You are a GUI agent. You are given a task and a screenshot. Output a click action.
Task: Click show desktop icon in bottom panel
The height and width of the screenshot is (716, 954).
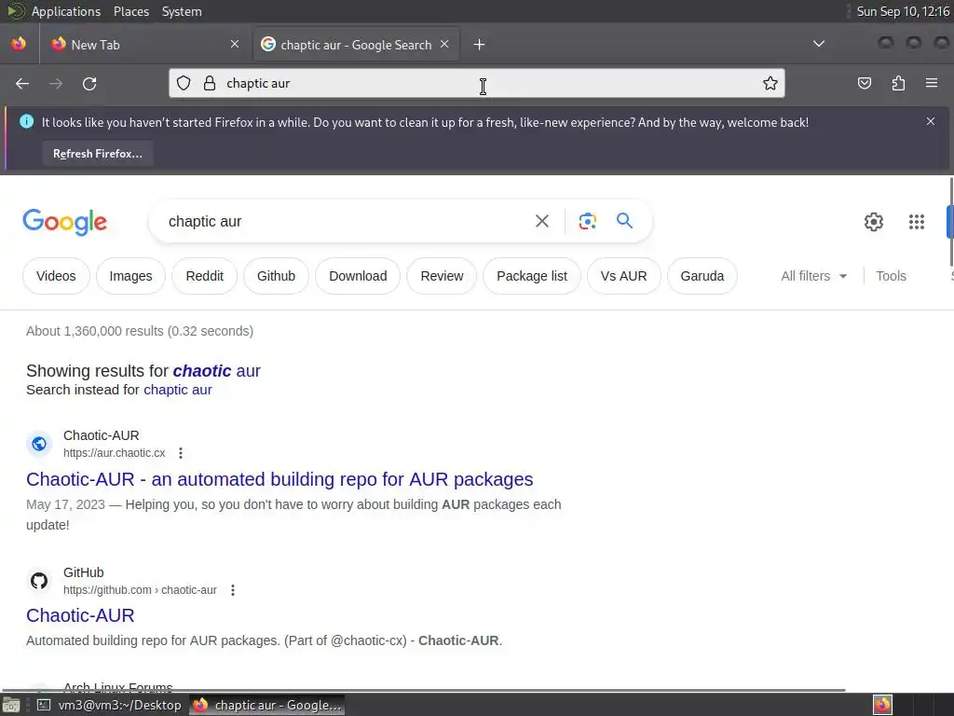pyautogui.click(x=11, y=705)
